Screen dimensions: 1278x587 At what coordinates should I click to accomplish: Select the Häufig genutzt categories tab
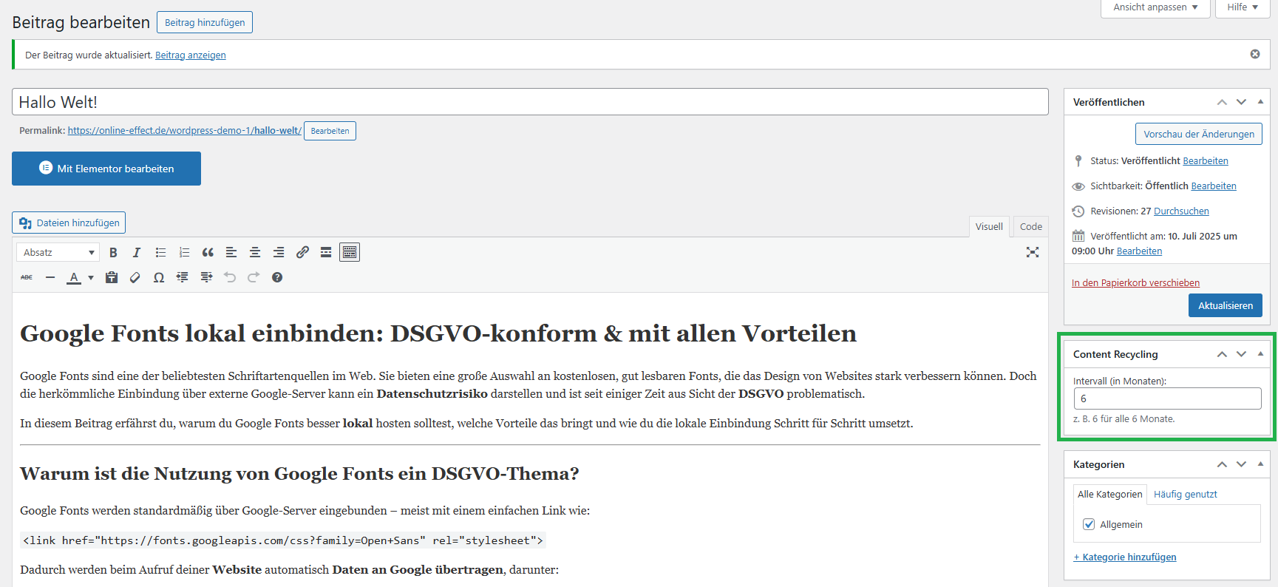pyautogui.click(x=1185, y=494)
